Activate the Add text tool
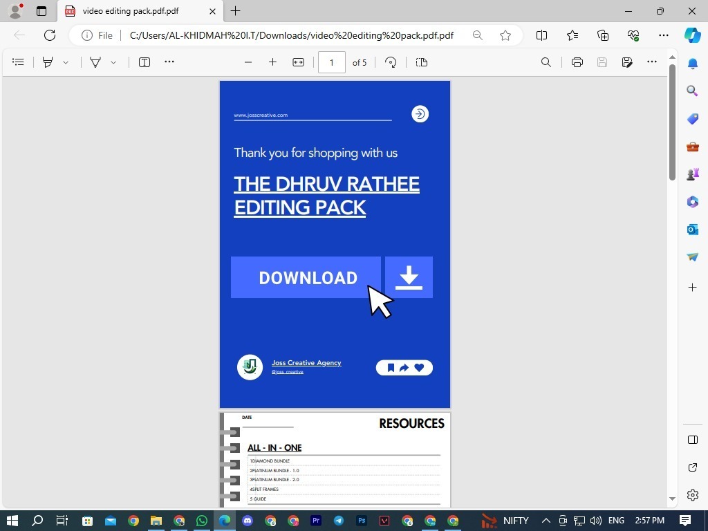Screen dimensions: 708x531 click(145, 62)
